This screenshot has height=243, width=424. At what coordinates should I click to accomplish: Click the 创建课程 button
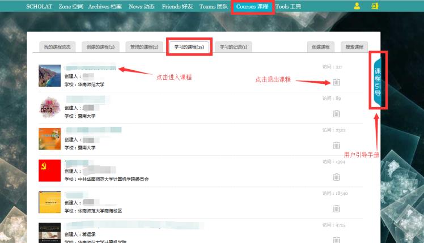321,46
